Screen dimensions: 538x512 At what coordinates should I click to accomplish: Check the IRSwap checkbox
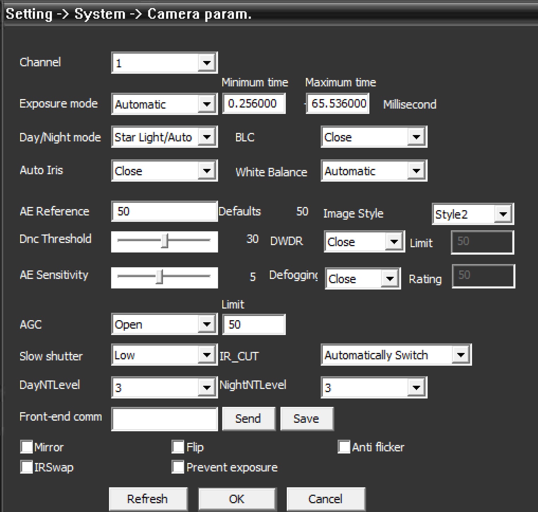click(x=26, y=467)
